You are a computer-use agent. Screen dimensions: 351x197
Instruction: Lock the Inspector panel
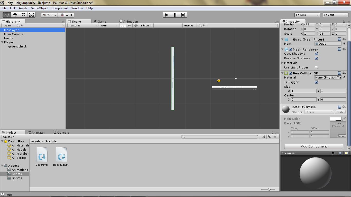[x=344, y=22]
